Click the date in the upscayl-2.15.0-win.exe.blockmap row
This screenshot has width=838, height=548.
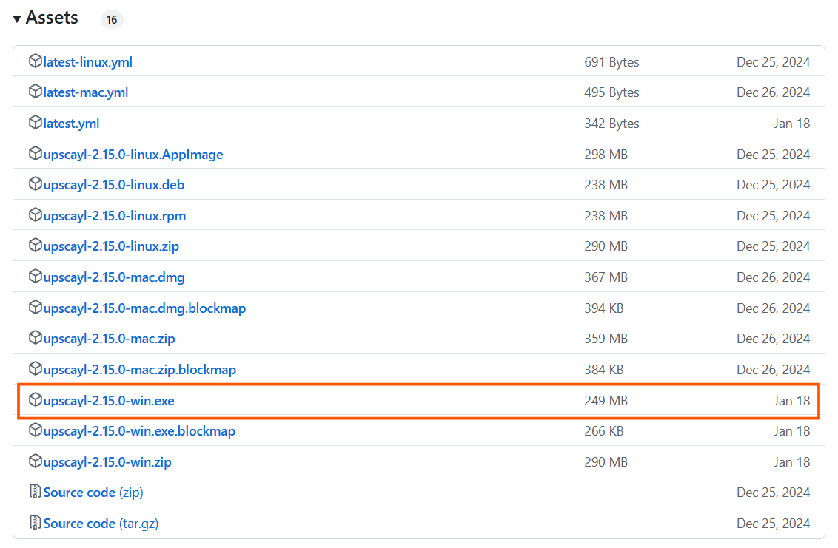pos(791,431)
